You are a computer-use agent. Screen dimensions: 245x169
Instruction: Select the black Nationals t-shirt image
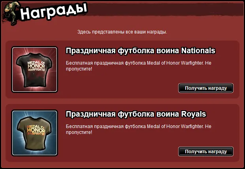click(x=34, y=70)
